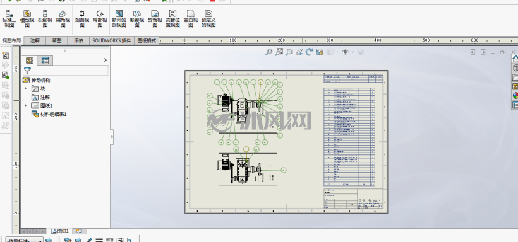
Task: Select the 注解 tree item
Action: click(x=40, y=97)
